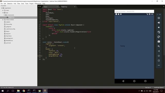Lower volume with emulator volume-down icon
Image resolution: width=165 pixels, height=93 pixels.
(x=159, y=27)
